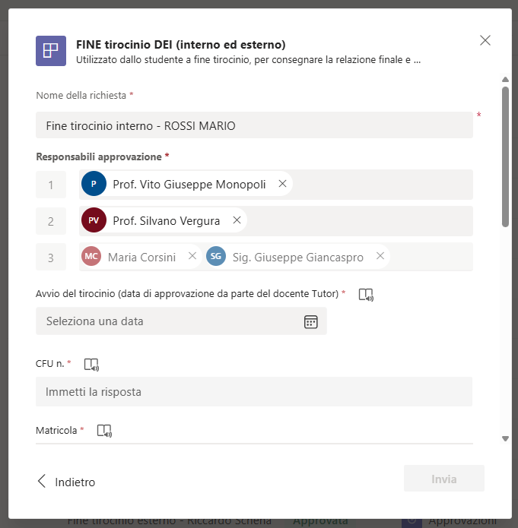The image size is (518, 528).
Task: Go back with the Indietro button
Action: (x=66, y=482)
